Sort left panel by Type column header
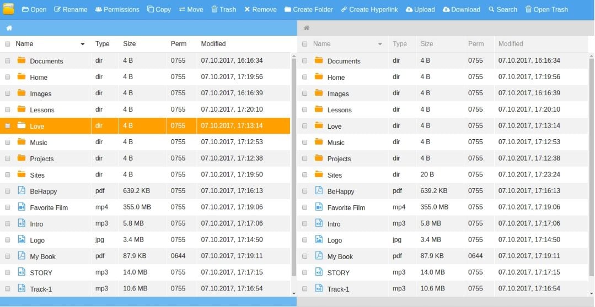Image resolution: width=595 pixels, height=307 pixels. click(102, 44)
